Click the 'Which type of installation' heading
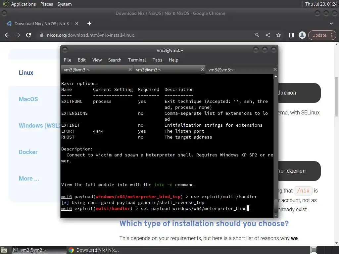This screenshot has height=254, width=339. (204, 224)
